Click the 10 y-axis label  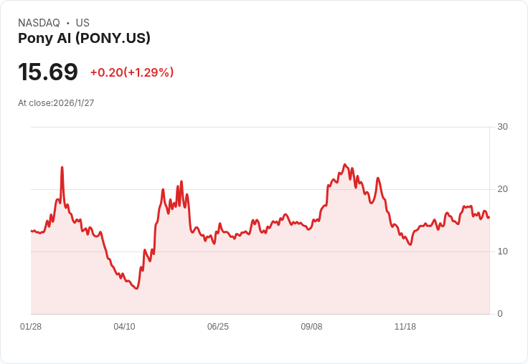click(503, 252)
